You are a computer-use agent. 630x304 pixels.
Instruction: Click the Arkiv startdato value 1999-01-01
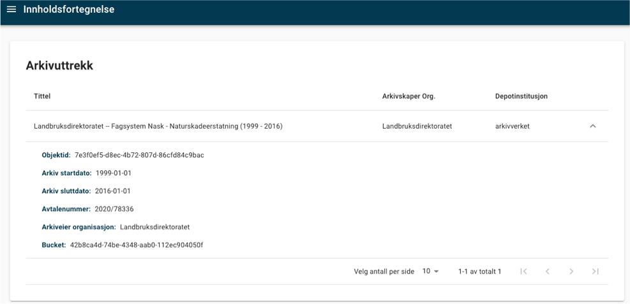coord(114,173)
